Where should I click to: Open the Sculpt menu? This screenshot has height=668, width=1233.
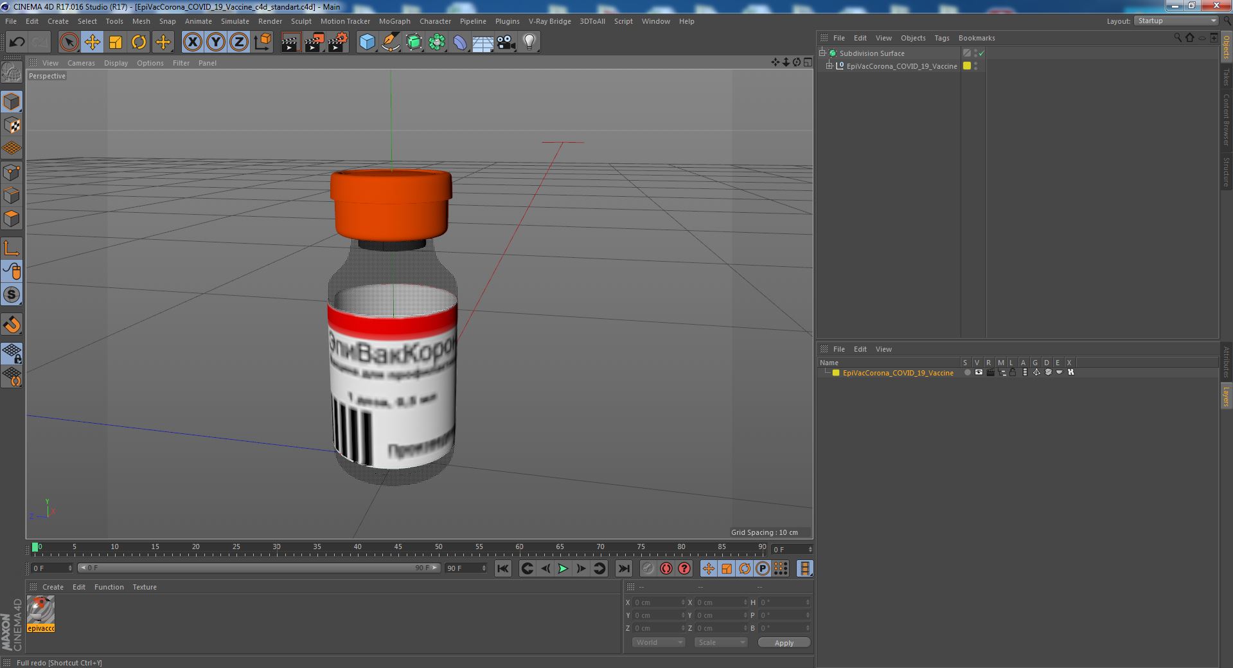301,21
